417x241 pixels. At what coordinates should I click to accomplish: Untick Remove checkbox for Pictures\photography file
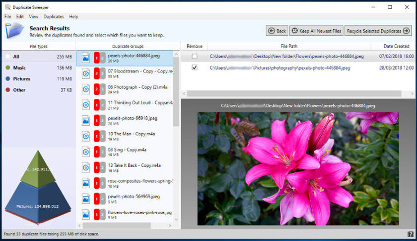click(195, 68)
